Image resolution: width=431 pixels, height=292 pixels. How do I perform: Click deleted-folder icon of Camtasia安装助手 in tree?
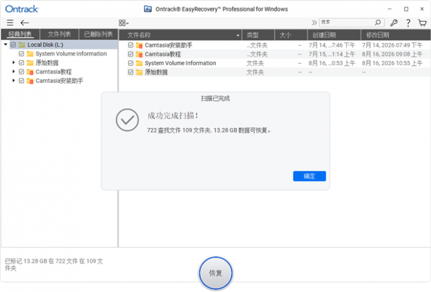[30, 81]
